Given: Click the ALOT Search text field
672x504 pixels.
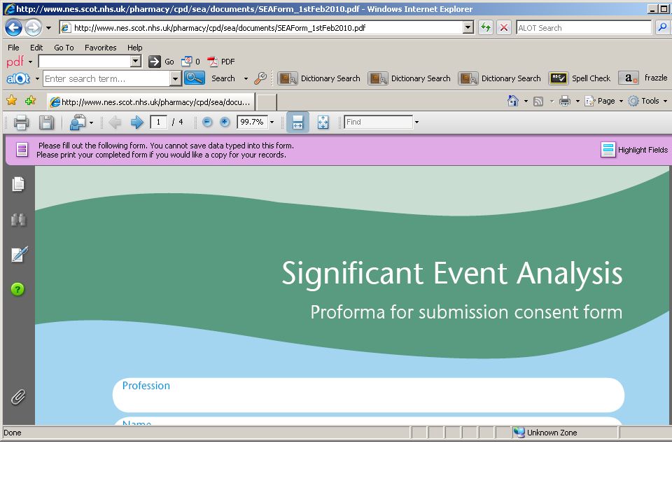Looking at the screenshot, I should pyautogui.click(x=584, y=28).
